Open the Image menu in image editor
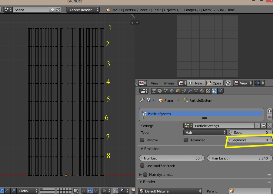The image size is (273, 194). click(169, 83)
